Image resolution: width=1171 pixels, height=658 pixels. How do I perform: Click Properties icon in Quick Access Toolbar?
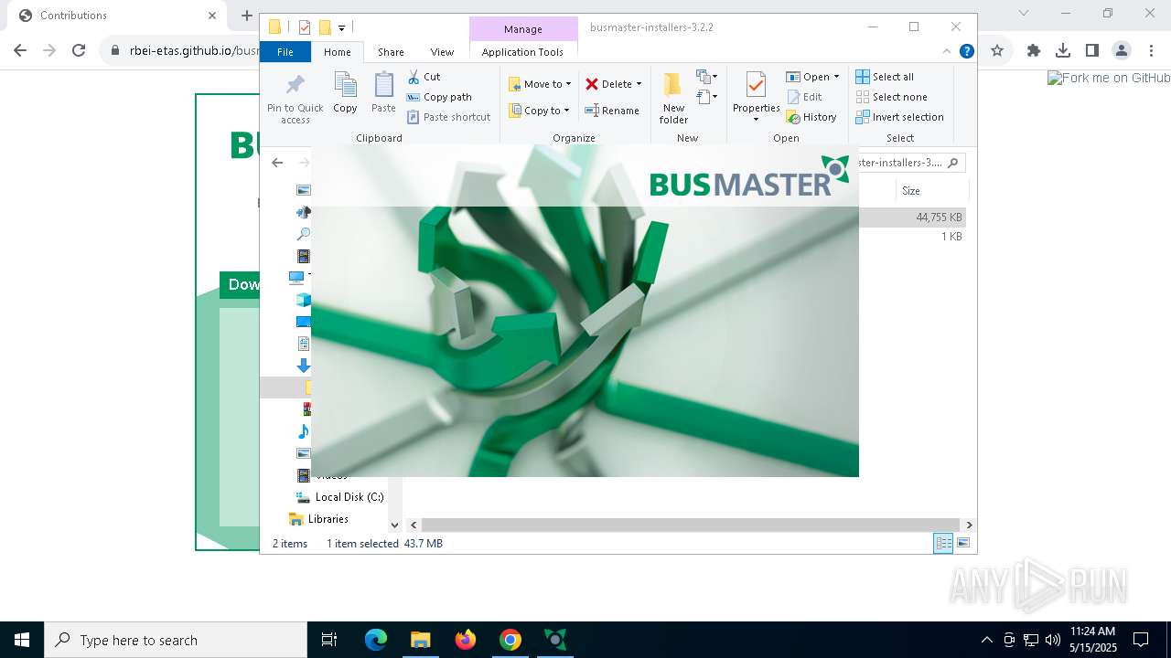point(305,27)
